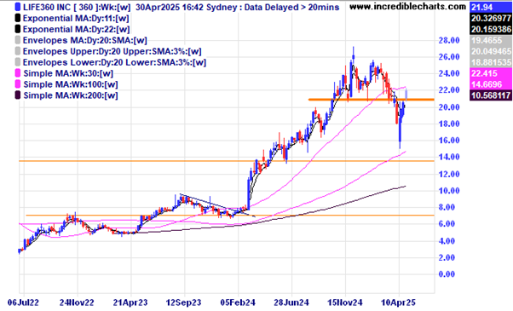Image resolution: width=513 pixels, height=311 pixels.
Task: Click the 0.00 price axis label
Action: click(x=447, y=274)
